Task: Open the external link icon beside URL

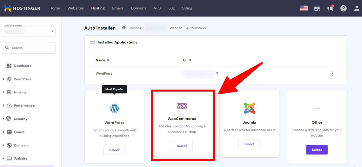Action: [217, 73]
